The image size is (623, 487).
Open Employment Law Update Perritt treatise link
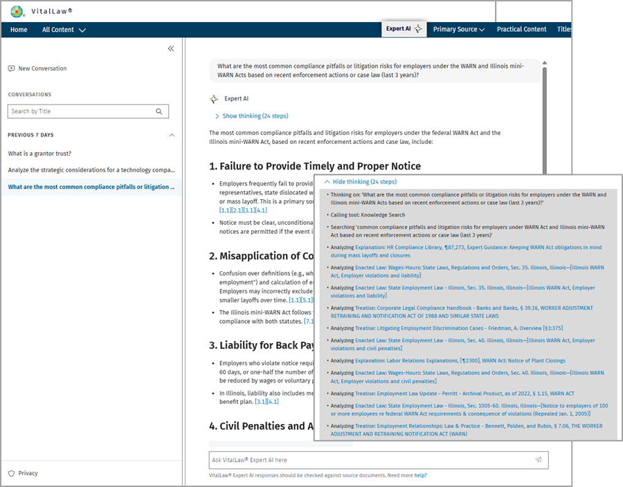464,394
